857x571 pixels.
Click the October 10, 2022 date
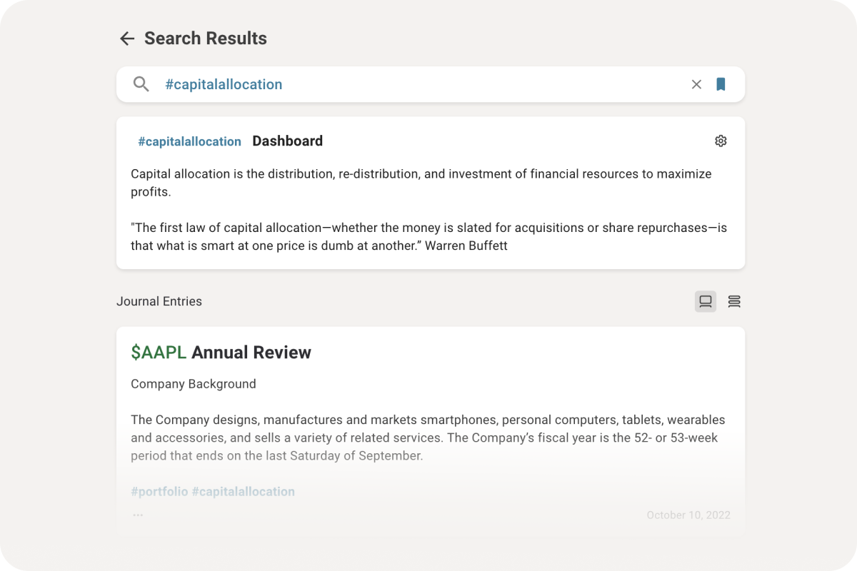688,515
